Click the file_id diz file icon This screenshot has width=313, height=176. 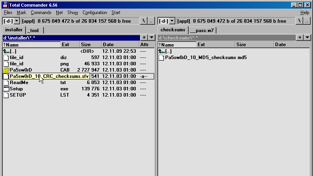click(6, 57)
